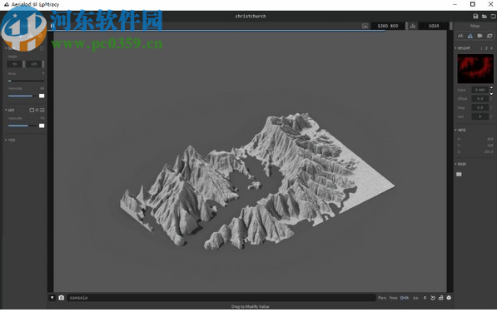Collapse the INFO section
Viewport: 497px width, 312px height.
point(460,130)
